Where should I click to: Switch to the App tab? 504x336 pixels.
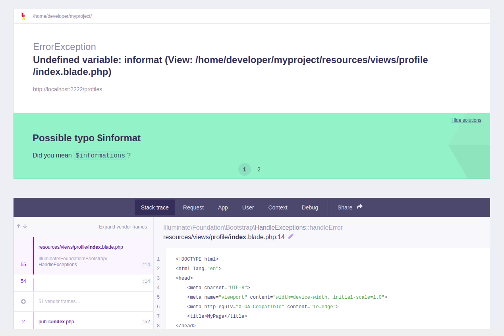click(x=223, y=207)
